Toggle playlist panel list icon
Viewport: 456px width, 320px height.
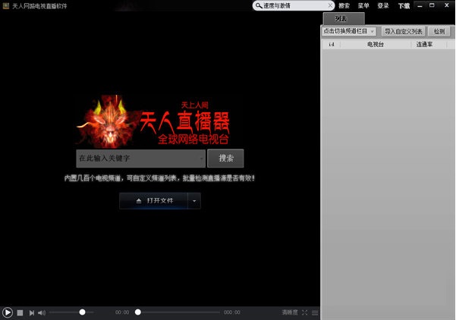point(315,312)
